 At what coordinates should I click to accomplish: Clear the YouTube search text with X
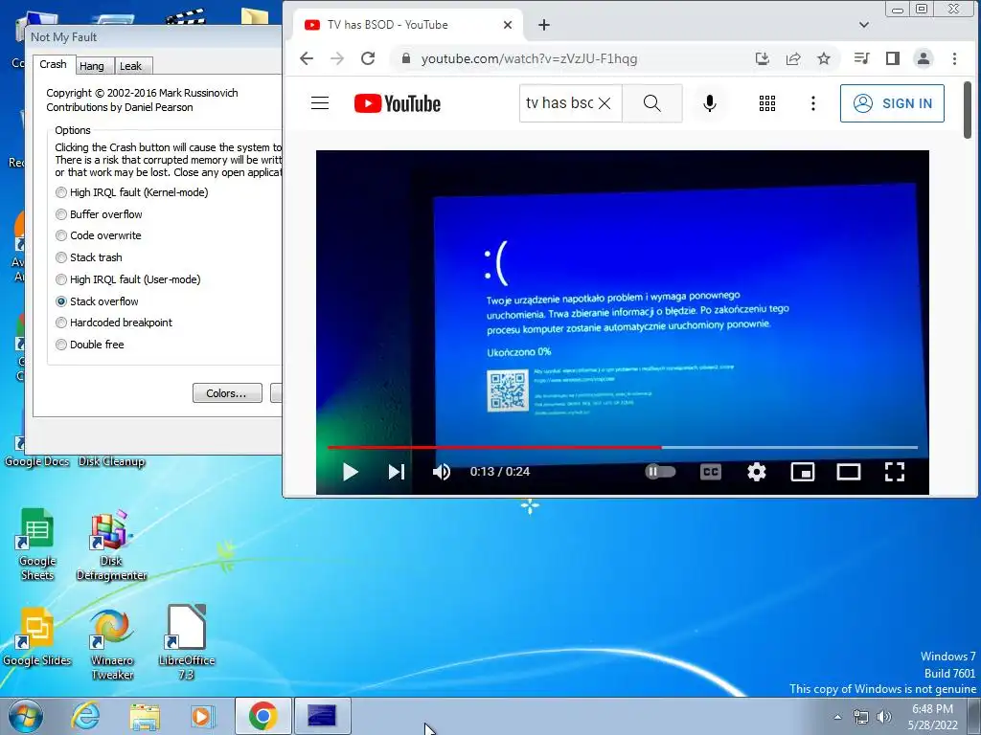pyautogui.click(x=605, y=103)
